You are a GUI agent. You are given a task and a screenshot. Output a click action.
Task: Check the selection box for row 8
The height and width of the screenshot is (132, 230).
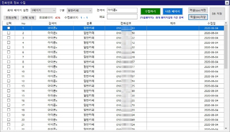(x=9, y=62)
